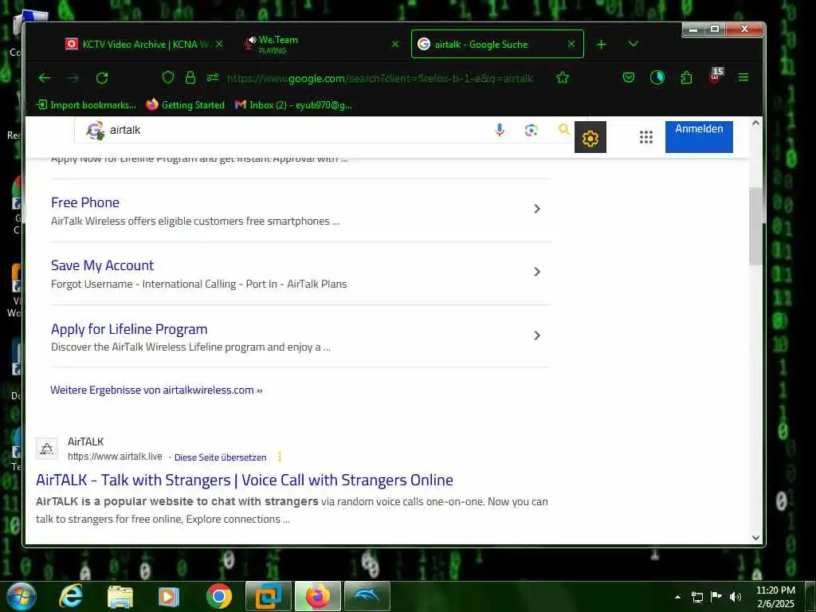Screen dimensions: 816x612
Task: Open Windows Explorer folder on taskbar
Action: (x=120, y=596)
